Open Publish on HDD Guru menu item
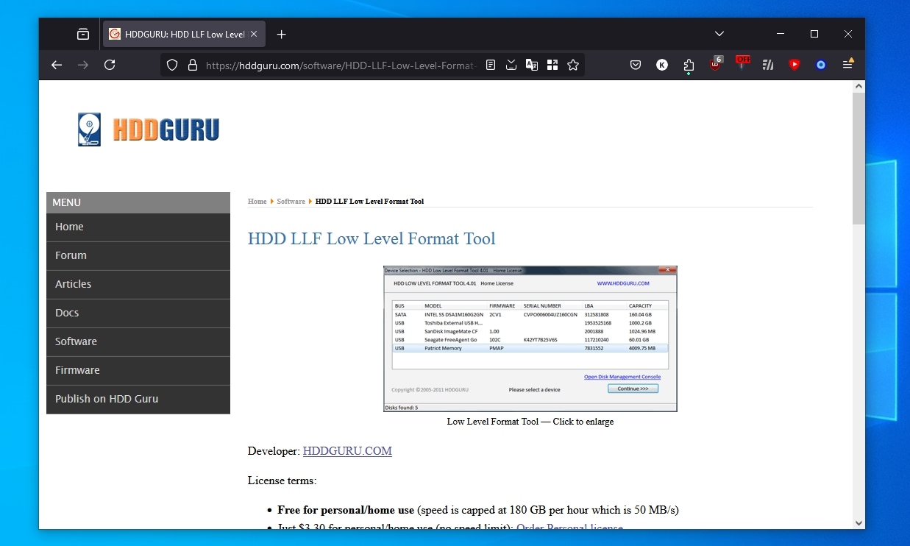 coord(138,400)
